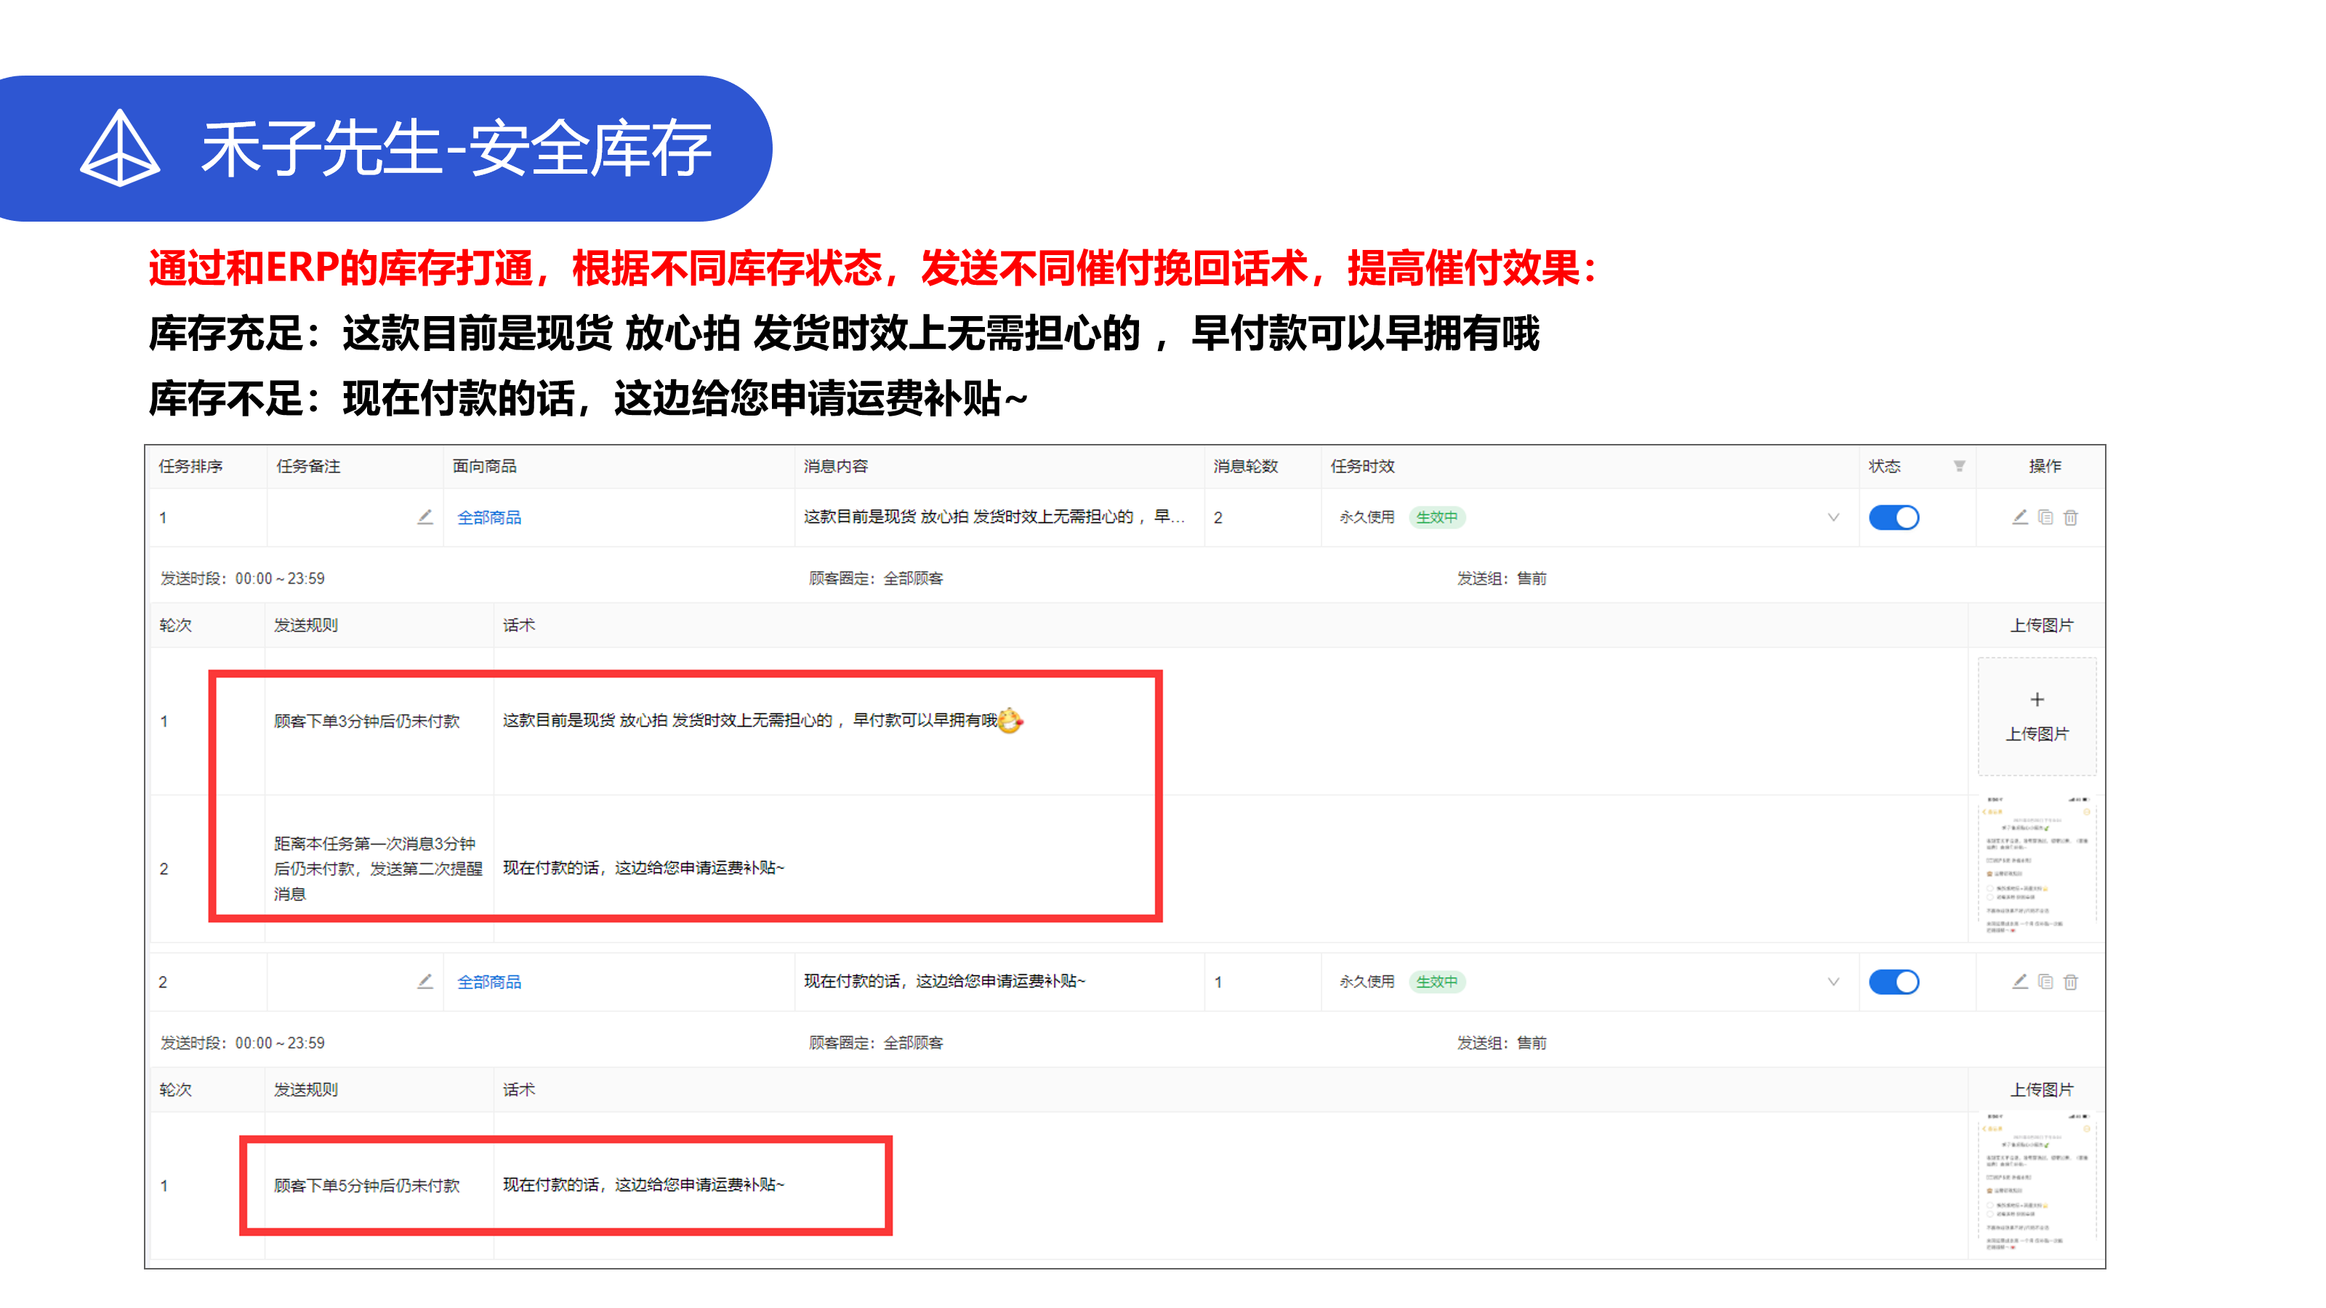Collapse task 1 details with chevron
The width and height of the screenshot is (2326, 1308).
(1833, 517)
